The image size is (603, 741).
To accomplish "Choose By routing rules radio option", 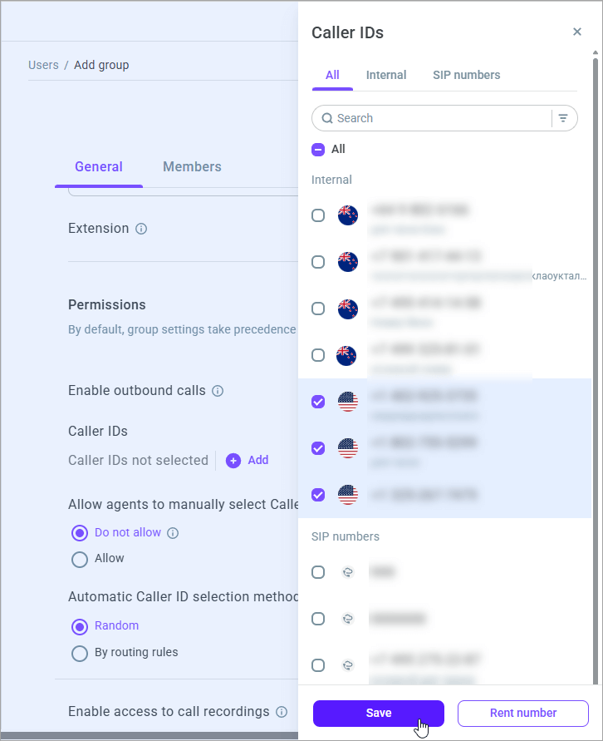I will [80, 653].
